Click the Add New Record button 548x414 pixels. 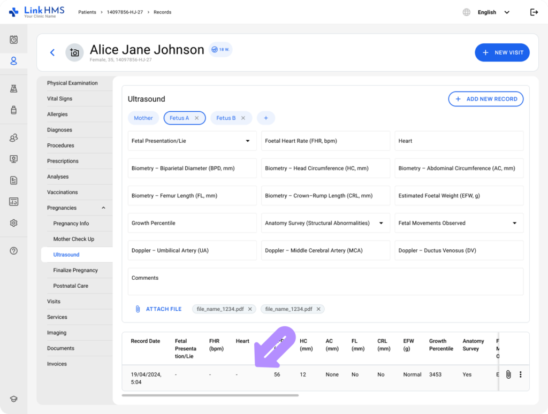click(x=485, y=99)
